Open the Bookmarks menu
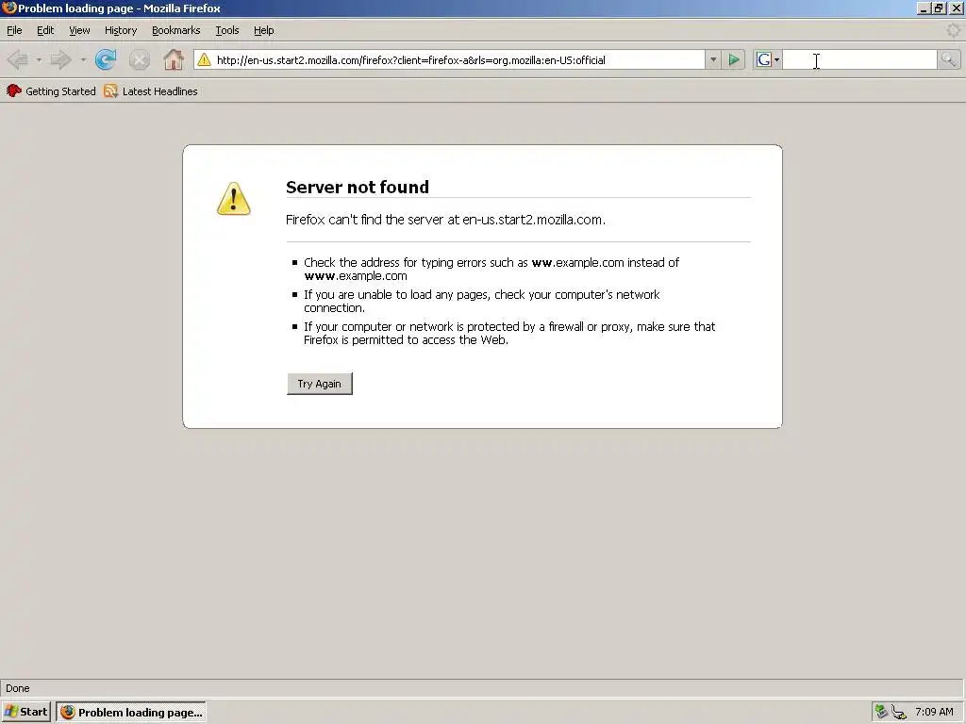 pyautogui.click(x=176, y=30)
